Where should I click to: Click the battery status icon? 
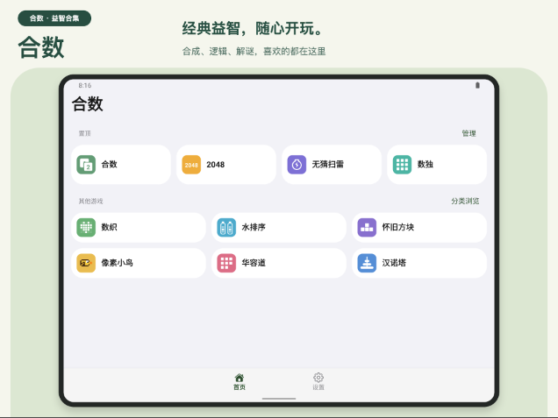pyautogui.click(x=477, y=85)
